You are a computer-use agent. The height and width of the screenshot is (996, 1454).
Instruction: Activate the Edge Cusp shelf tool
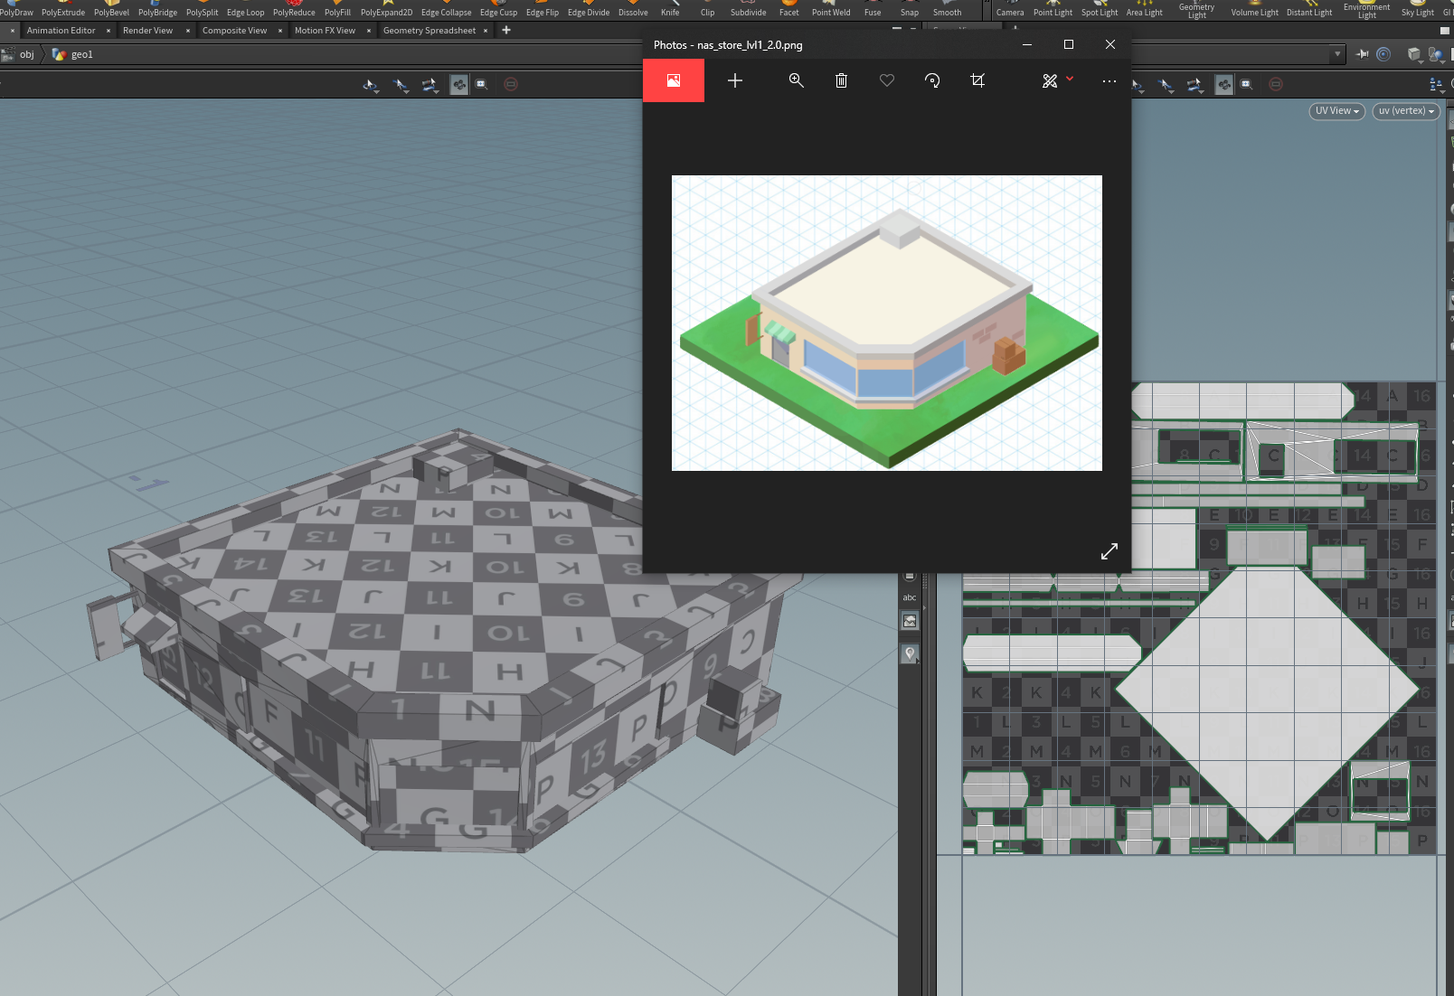pos(498,9)
